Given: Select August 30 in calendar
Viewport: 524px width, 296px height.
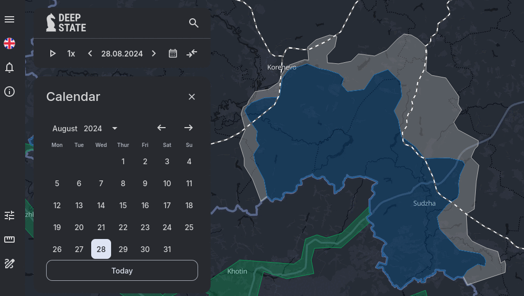Looking at the screenshot, I should click(x=145, y=249).
